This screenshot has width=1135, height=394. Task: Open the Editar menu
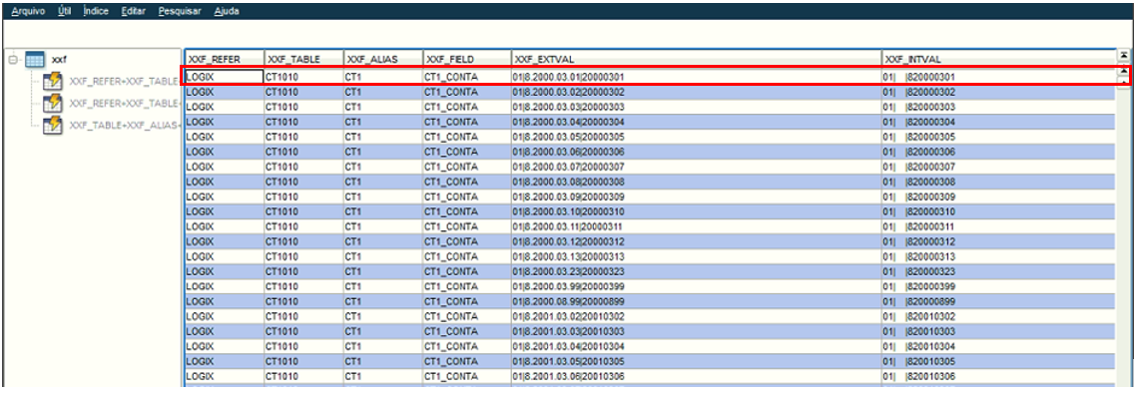pyautogui.click(x=133, y=12)
